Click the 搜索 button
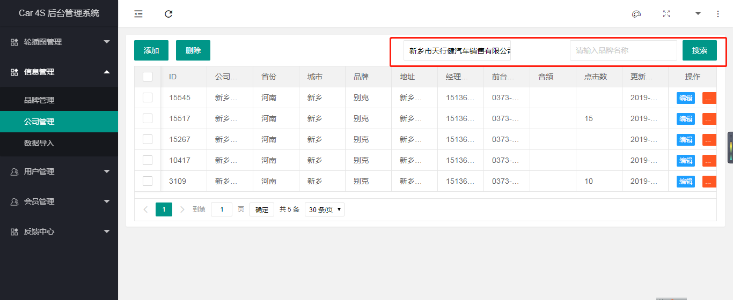The image size is (733, 300). 700,50
